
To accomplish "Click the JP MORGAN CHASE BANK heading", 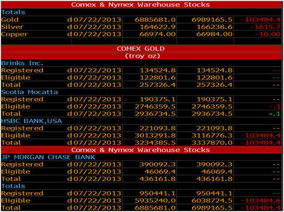I will click(48, 157).
